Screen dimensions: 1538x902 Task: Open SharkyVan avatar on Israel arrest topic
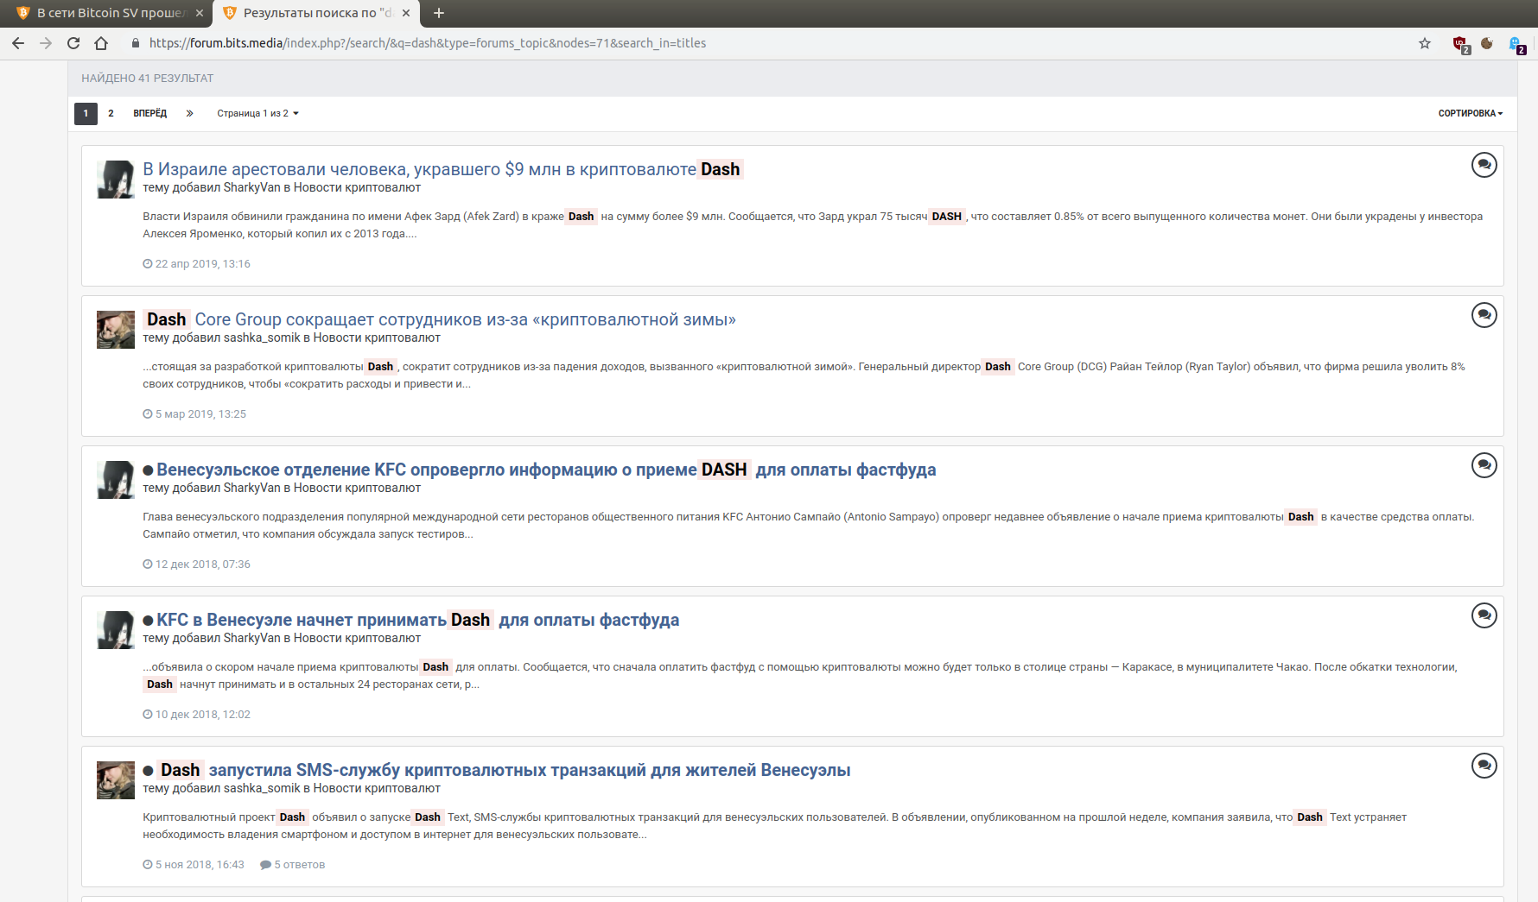[x=115, y=180]
